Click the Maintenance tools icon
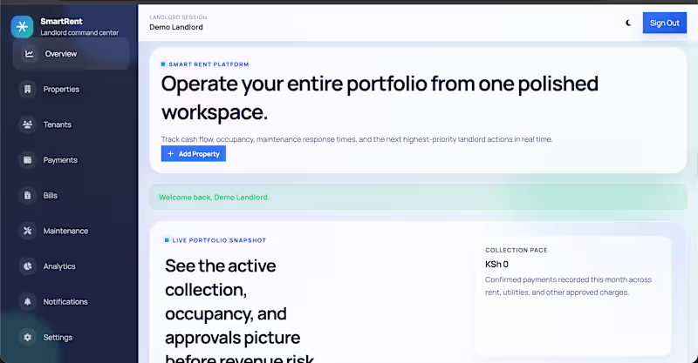The height and width of the screenshot is (363, 698). coord(28,231)
